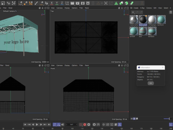The image size is (173, 130).
Task: Click OK in the Information dialog
Action: click(x=151, y=83)
